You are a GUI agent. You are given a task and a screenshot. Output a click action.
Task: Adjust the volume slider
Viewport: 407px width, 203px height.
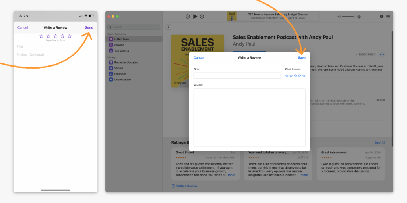coord(349,17)
